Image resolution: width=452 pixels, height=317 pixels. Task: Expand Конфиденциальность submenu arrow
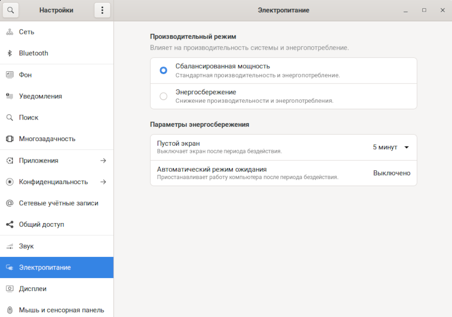pyautogui.click(x=103, y=182)
